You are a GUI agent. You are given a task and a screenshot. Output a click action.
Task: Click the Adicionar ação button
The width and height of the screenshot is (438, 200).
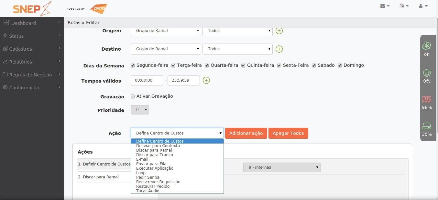click(x=246, y=133)
